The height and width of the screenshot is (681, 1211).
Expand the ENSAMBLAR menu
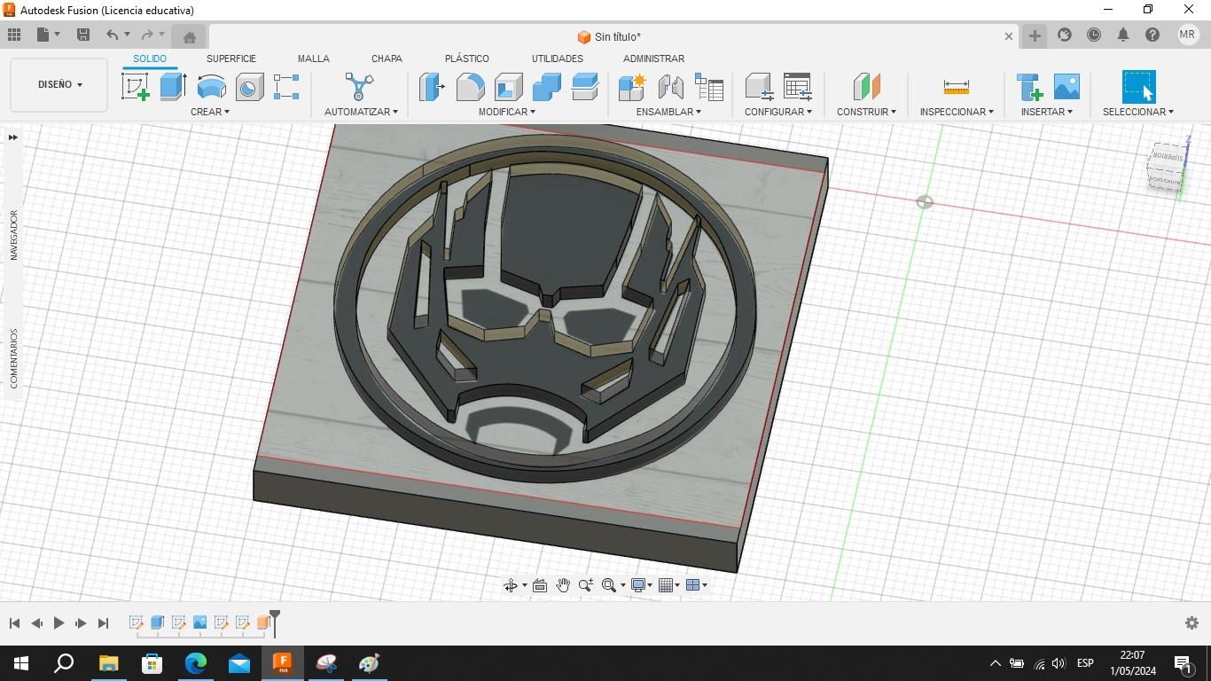(668, 112)
